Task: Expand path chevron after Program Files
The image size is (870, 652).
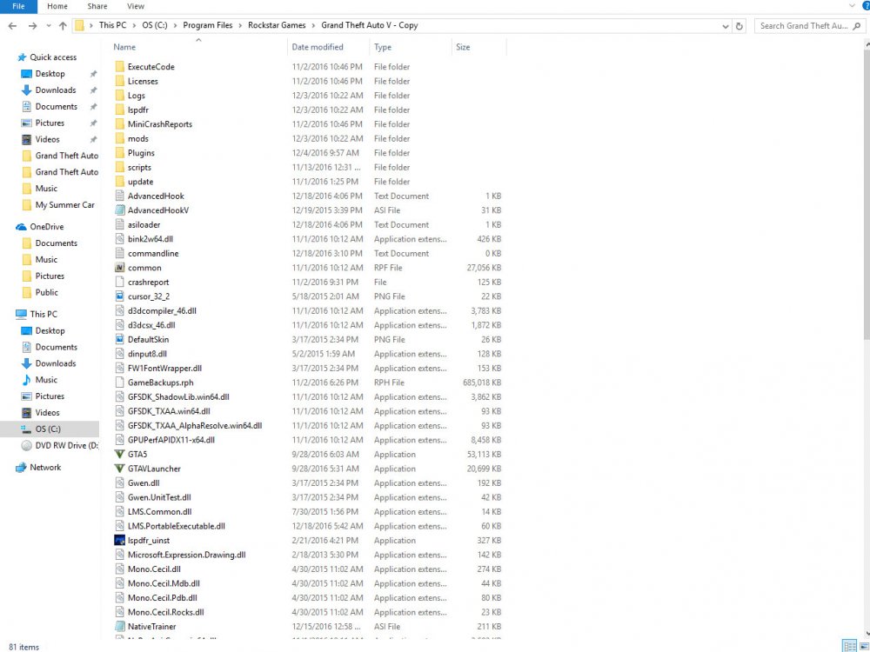Action: coord(240,25)
